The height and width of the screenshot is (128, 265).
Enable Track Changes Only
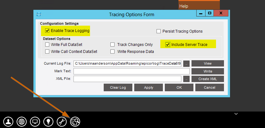click(112, 45)
